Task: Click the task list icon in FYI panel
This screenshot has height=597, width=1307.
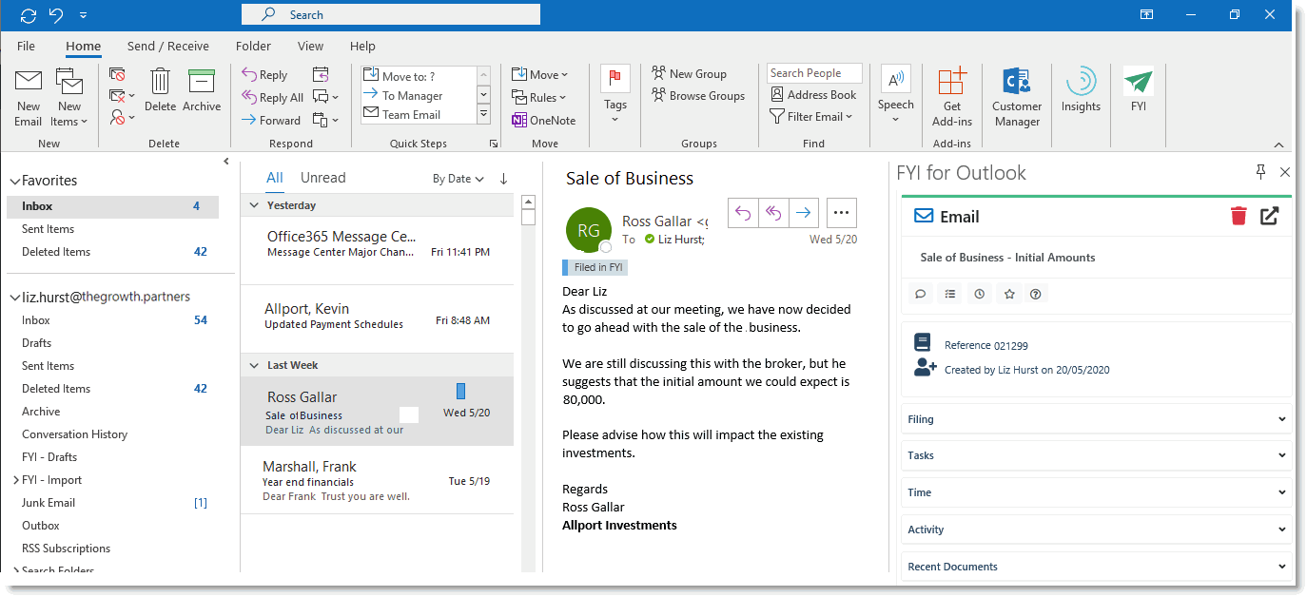Action: click(950, 294)
